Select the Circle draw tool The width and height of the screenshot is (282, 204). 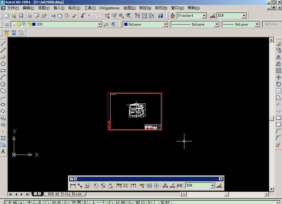[3, 84]
